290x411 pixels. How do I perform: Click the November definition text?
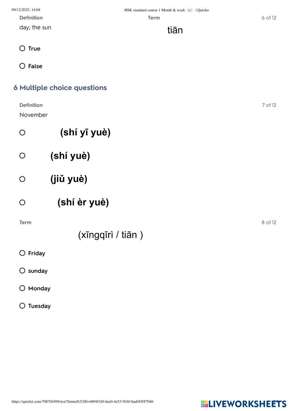(33, 115)
